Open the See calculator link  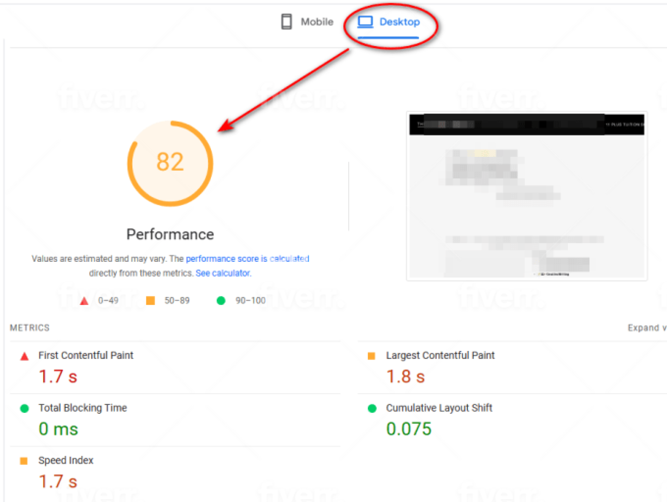(x=223, y=273)
